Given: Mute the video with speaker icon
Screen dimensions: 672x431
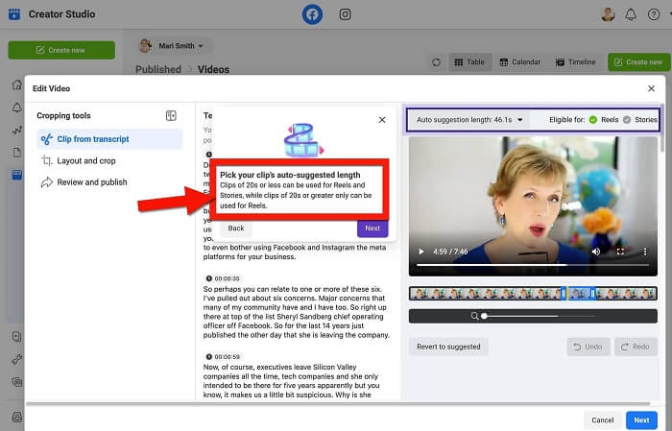Looking at the screenshot, I should (x=596, y=251).
